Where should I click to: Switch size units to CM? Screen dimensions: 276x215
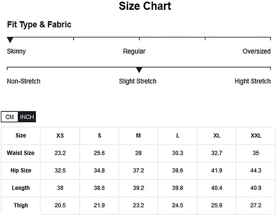coord(10,117)
